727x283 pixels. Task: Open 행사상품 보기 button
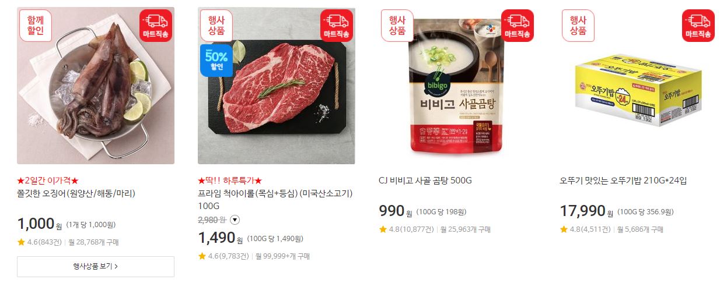[96, 267]
